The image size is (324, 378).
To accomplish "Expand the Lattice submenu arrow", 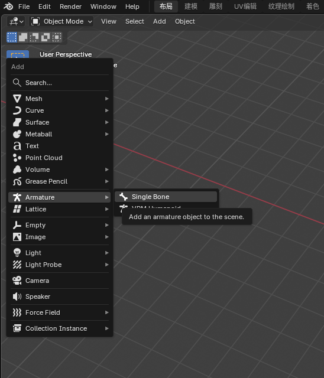I will coord(106,209).
